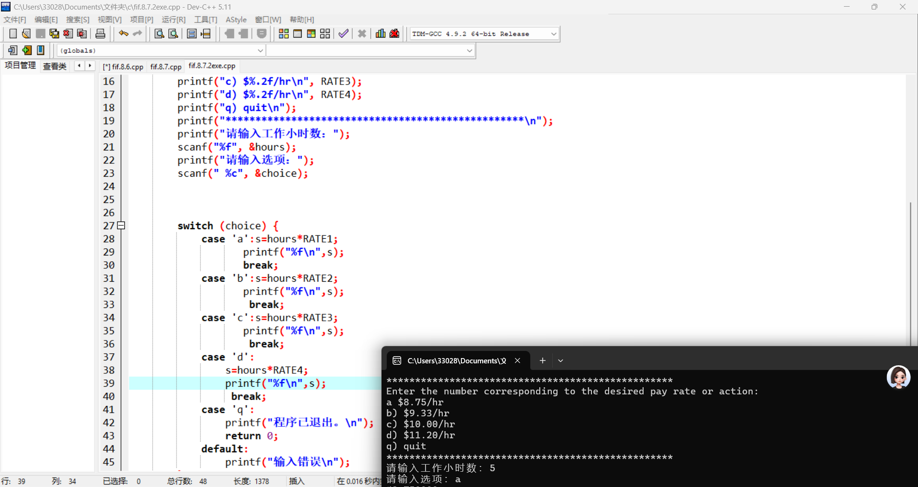Click the 'q) quit' line in terminal

coord(406,446)
